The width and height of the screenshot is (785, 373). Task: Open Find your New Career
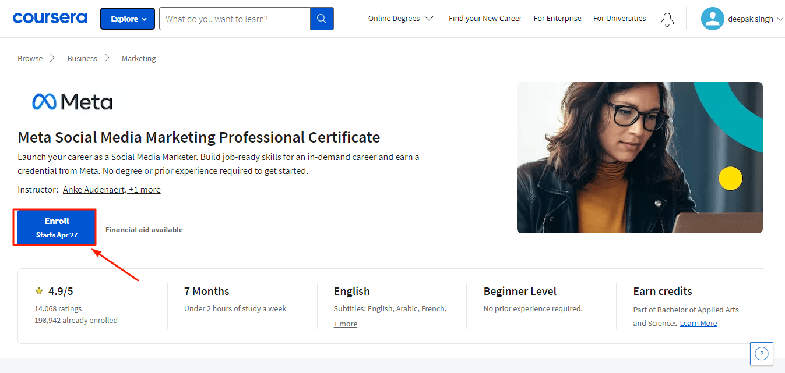485,19
